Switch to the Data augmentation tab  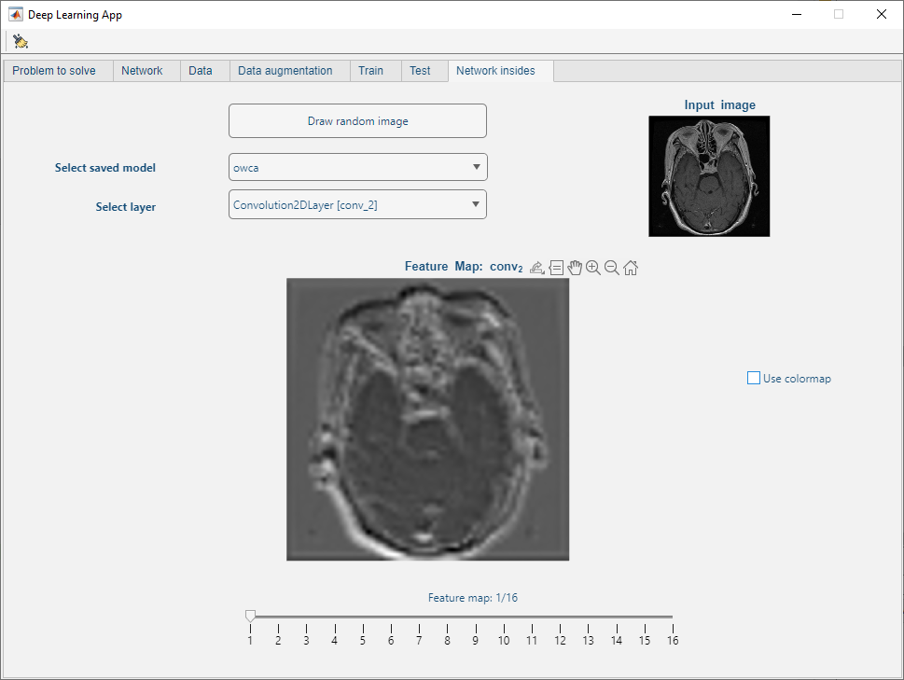(x=285, y=71)
